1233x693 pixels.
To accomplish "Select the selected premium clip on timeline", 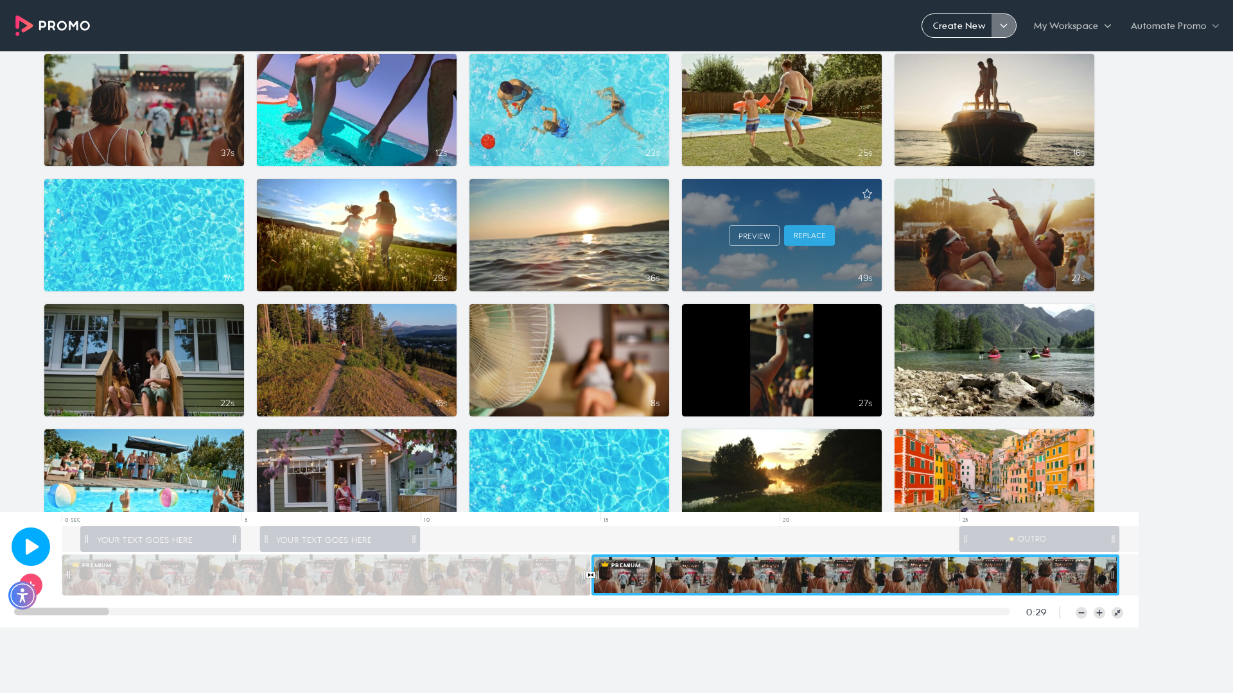I will 855,575.
